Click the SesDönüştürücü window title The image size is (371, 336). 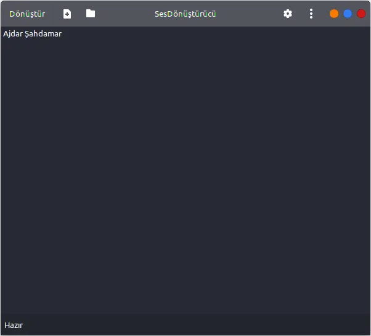185,14
